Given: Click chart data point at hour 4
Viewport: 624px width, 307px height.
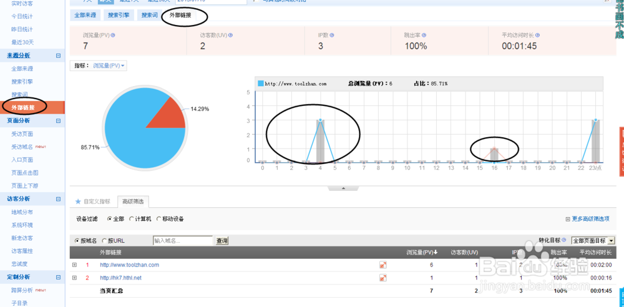Looking at the screenshot, I should [x=320, y=120].
